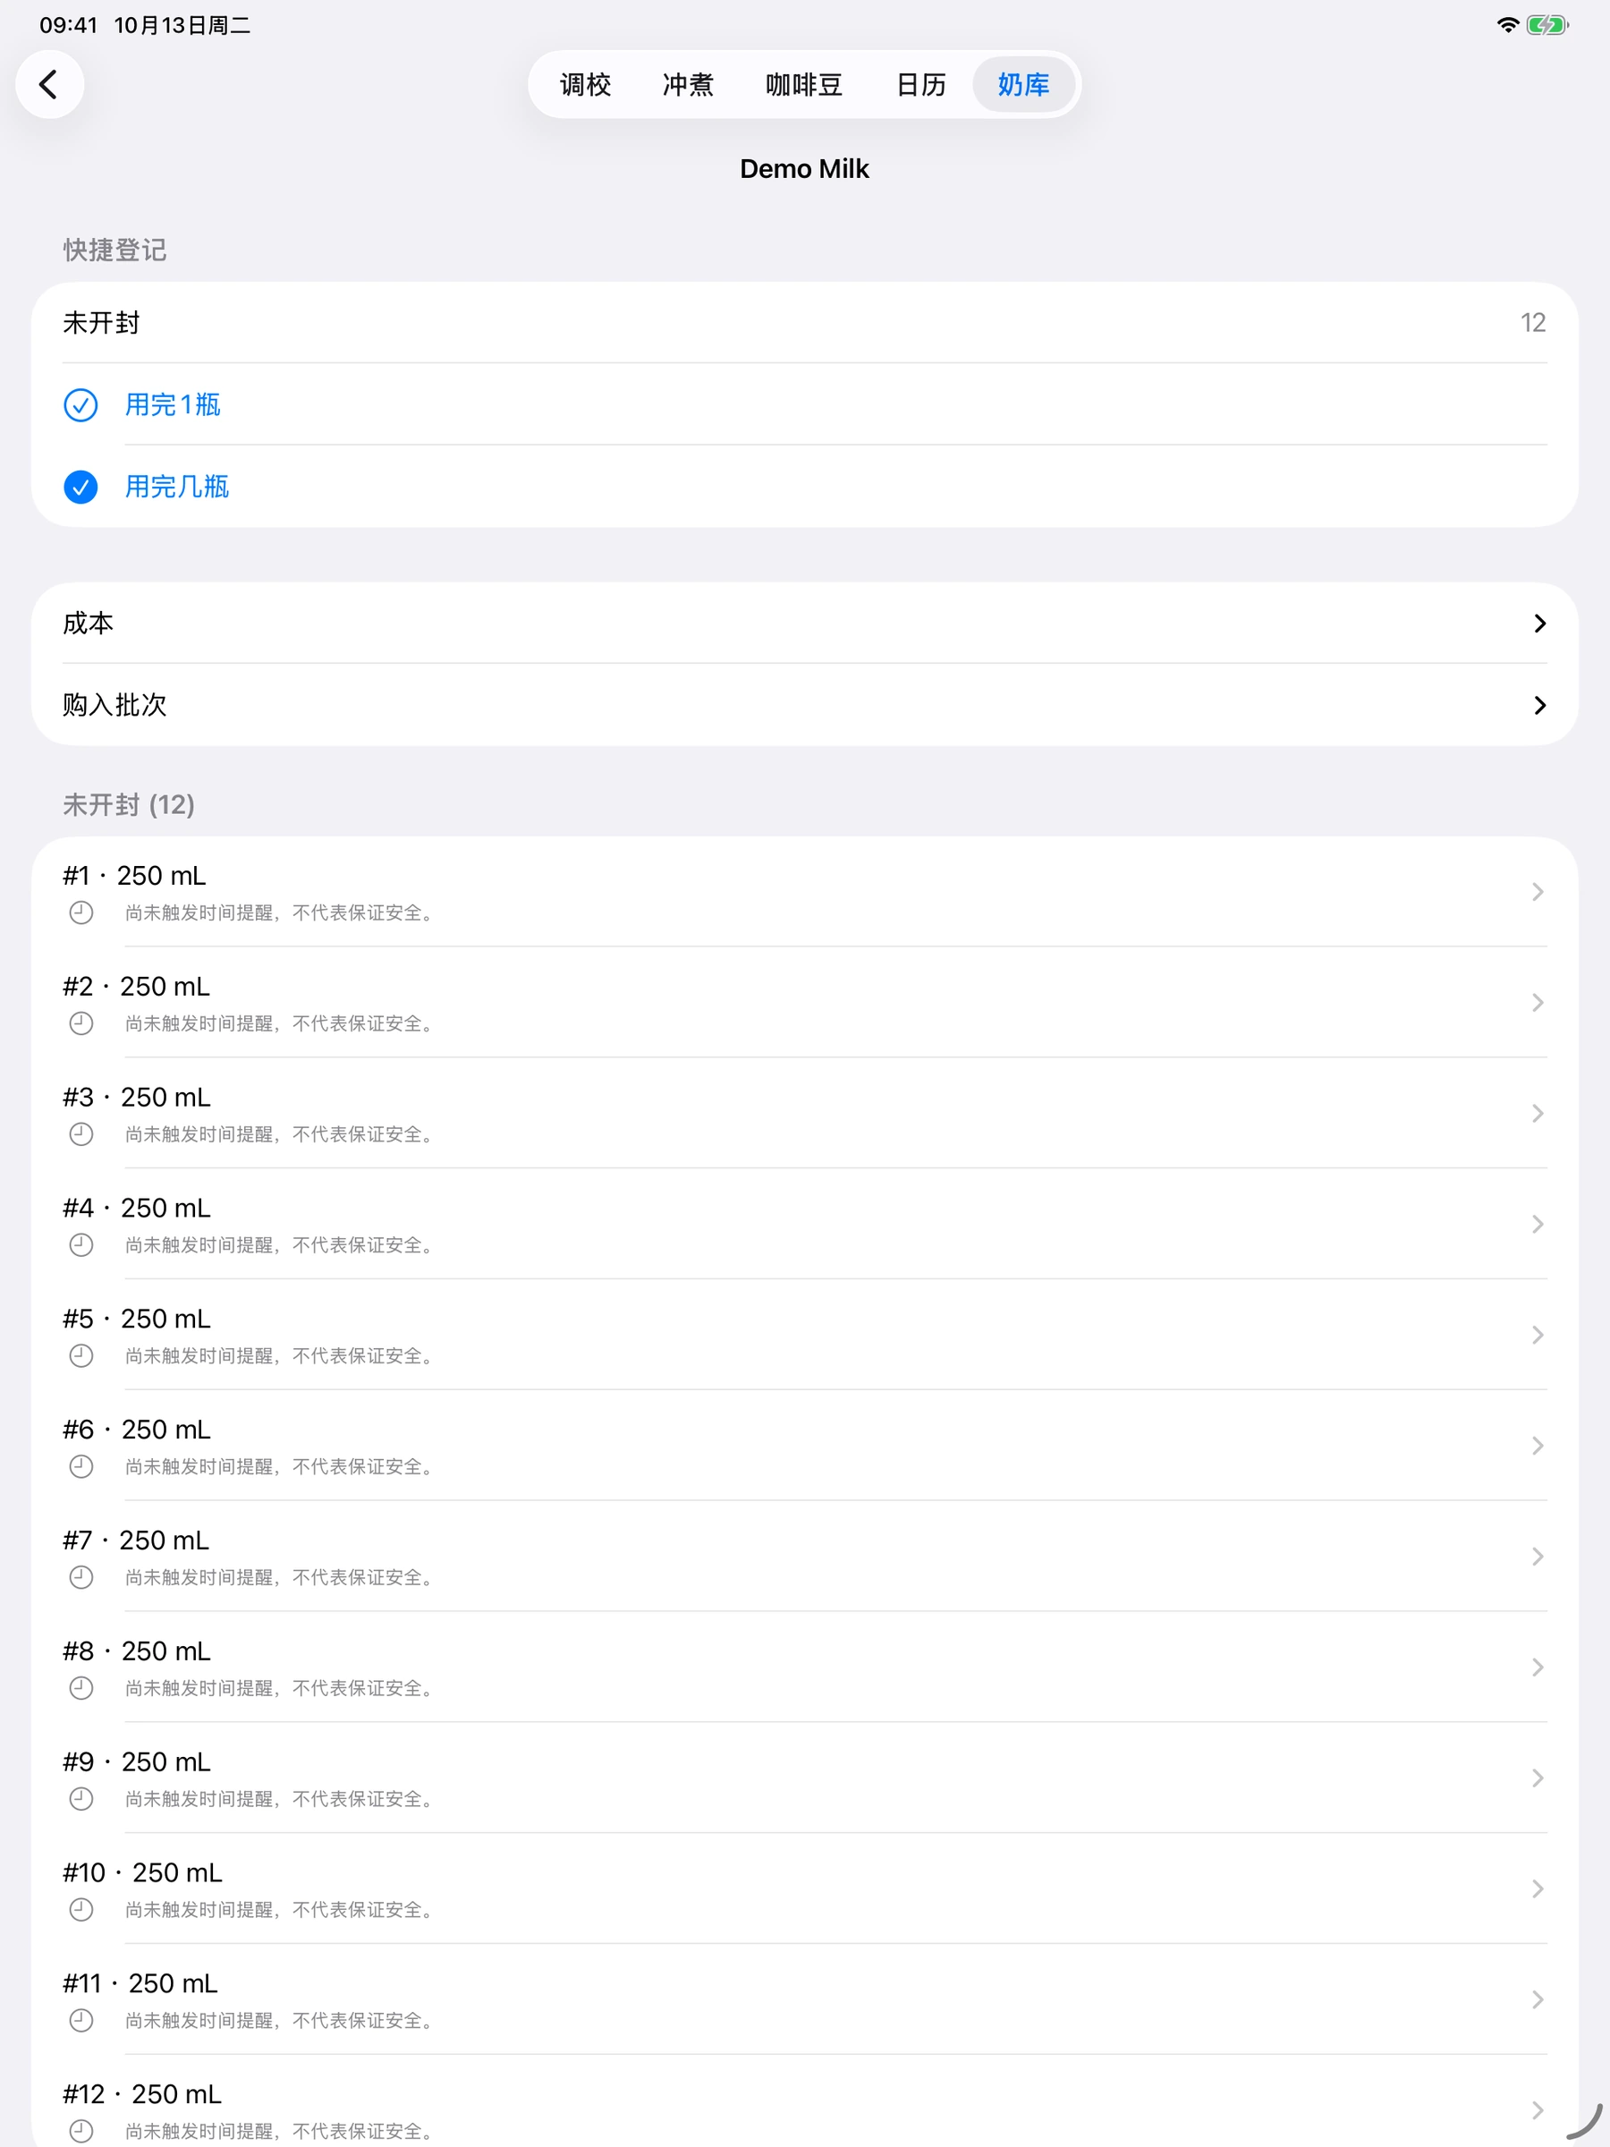
Task: Open the 咖啡豆 tab
Action: (803, 84)
